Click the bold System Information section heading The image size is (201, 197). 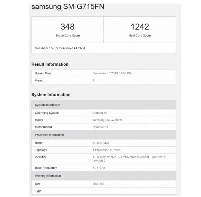point(51,95)
